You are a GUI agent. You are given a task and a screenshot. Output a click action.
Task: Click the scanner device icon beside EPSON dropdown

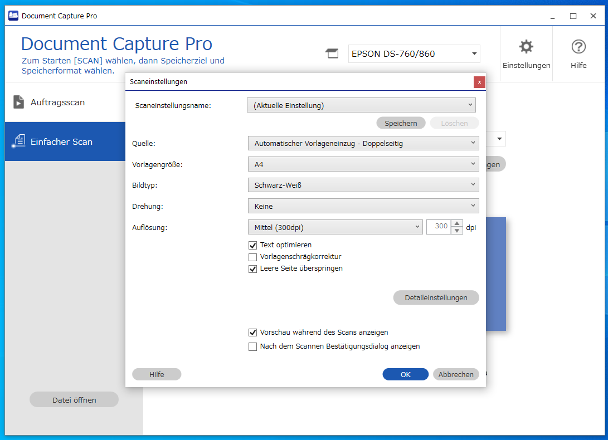[332, 53]
